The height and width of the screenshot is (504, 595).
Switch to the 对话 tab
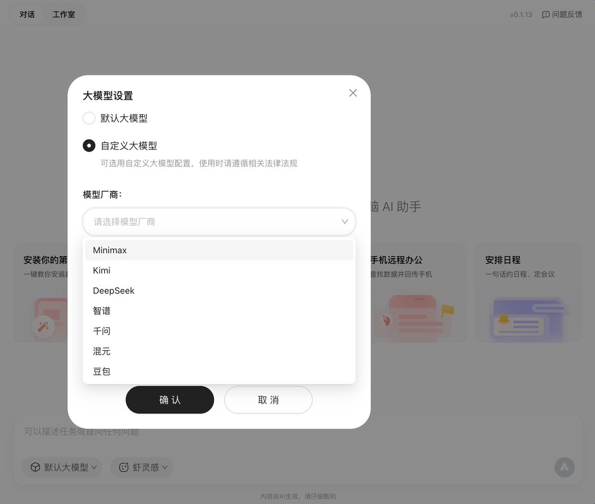(x=27, y=15)
